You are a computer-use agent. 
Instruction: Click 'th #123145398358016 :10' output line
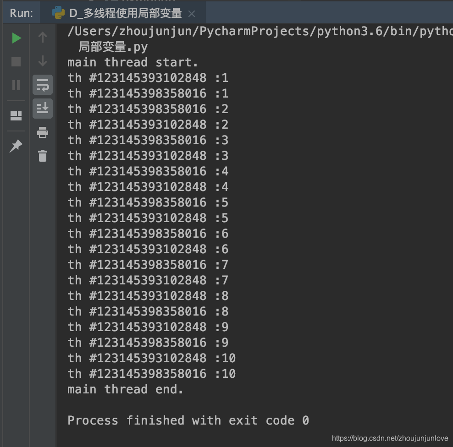(x=152, y=374)
